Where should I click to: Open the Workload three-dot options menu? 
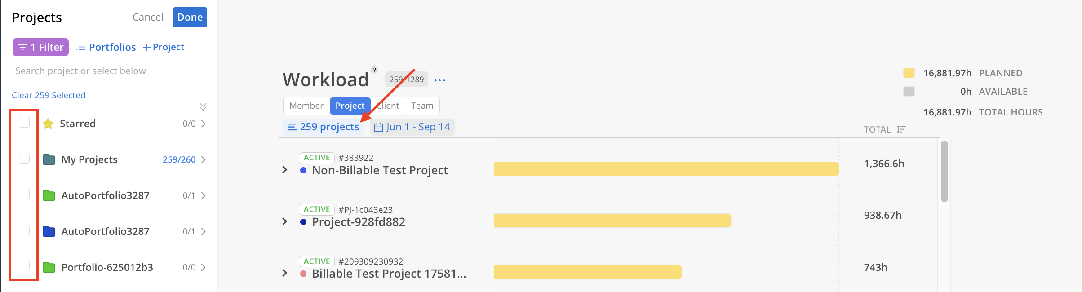439,80
